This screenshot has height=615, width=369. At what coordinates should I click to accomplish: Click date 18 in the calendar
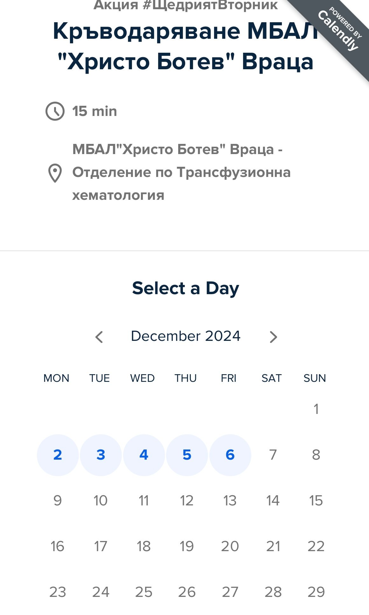click(144, 546)
